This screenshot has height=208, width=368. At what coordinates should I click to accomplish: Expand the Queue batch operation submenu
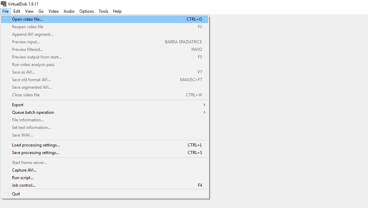(x=105, y=112)
